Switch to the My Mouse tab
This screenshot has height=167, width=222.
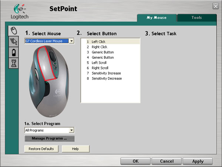click(x=157, y=17)
